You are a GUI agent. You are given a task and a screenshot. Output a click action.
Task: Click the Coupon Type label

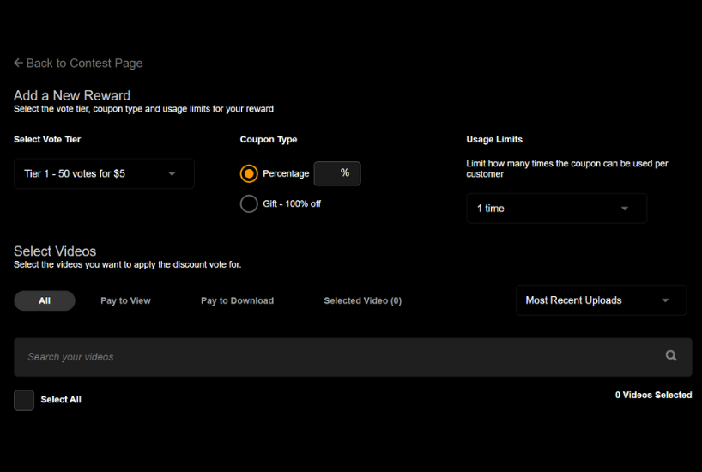[x=269, y=139]
